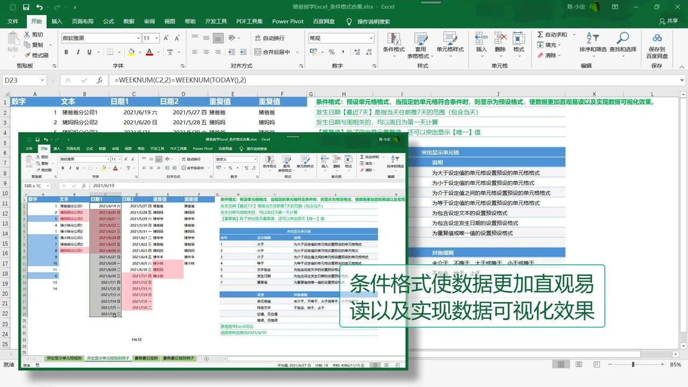The height and width of the screenshot is (387, 688).
Task: Click the insert function fx icon
Action: (99, 80)
